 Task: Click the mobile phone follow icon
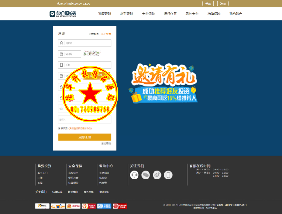(168, 175)
